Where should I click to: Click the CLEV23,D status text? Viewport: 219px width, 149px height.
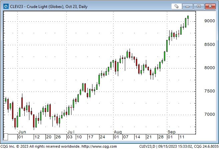(x=147, y=146)
